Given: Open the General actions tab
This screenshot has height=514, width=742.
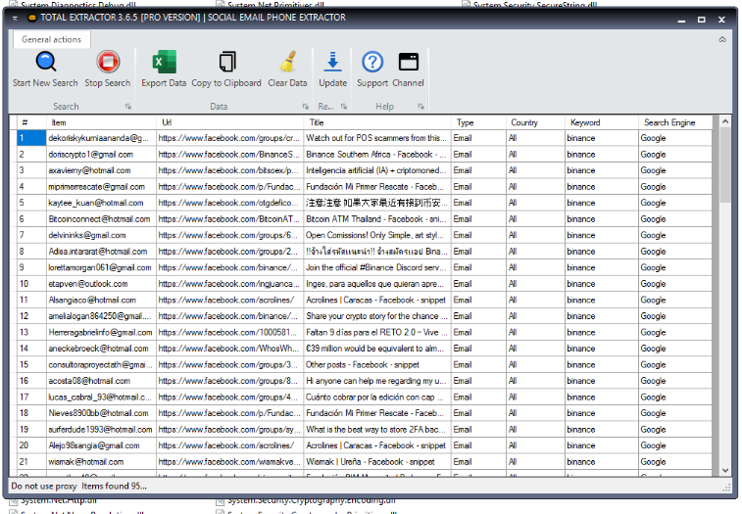Looking at the screenshot, I should (x=51, y=39).
